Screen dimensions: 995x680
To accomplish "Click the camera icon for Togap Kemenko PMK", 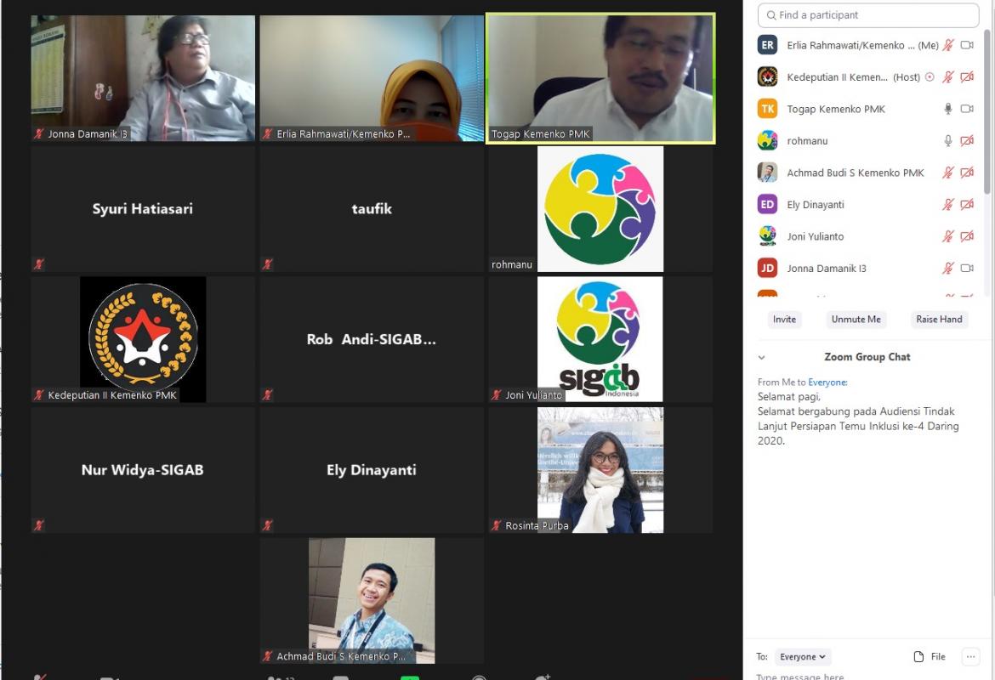I will click(967, 109).
